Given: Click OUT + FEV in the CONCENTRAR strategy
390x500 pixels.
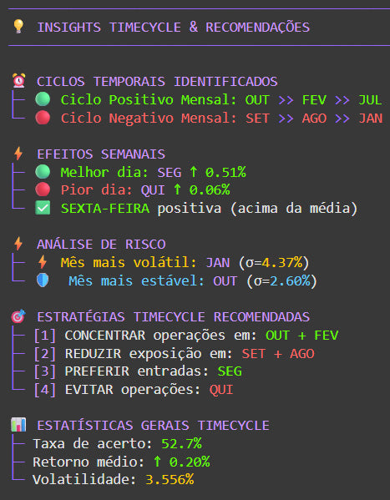Looking at the screenshot, I should tap(302, 336).
